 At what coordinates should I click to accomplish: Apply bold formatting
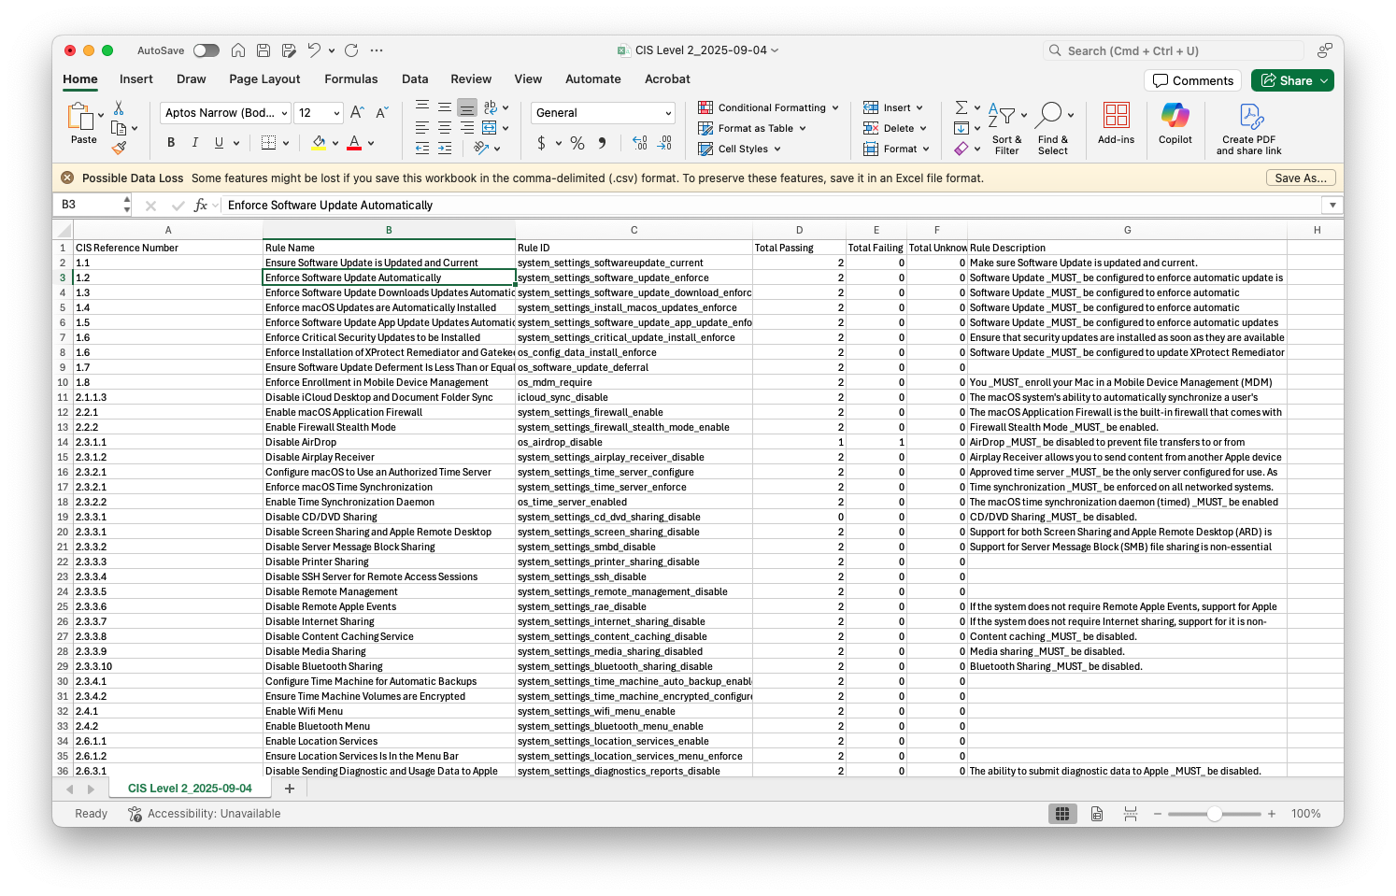(x=171, y=143)
